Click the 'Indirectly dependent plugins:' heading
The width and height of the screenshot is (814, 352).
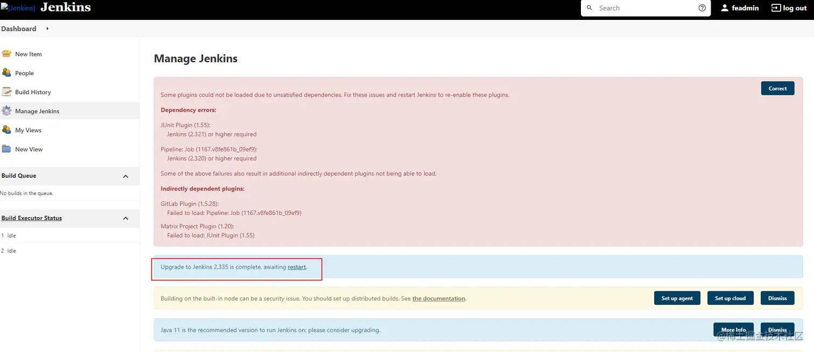click(202, 189)
